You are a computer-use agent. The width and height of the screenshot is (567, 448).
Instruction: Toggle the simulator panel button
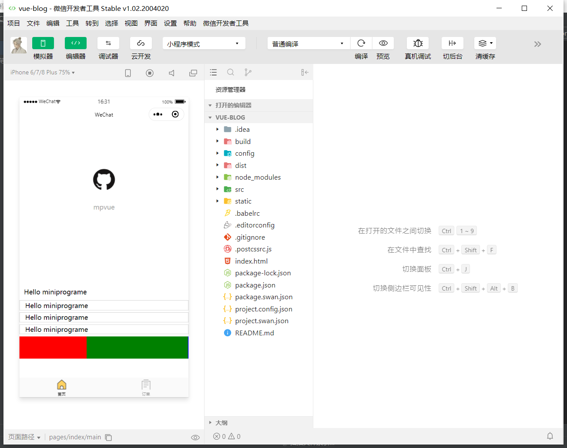(43, 43)
